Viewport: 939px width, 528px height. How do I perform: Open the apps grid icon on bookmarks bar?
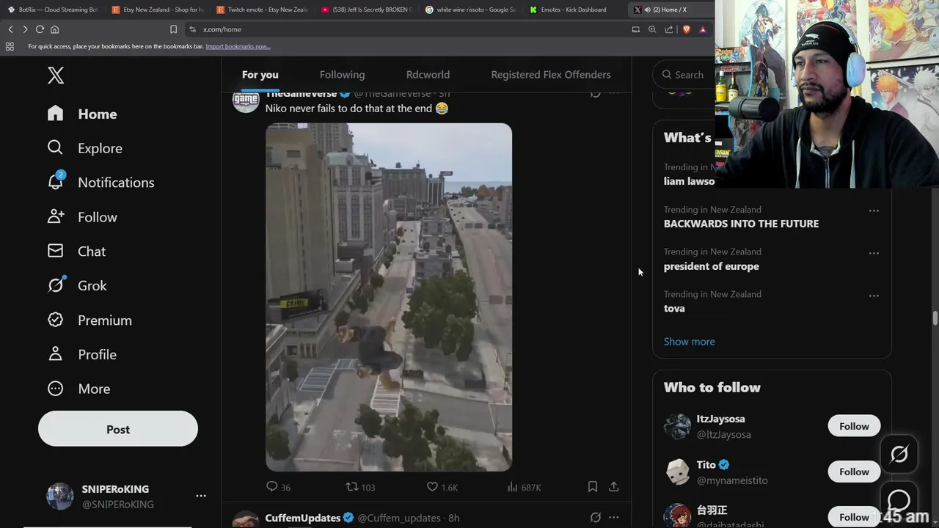click(x=10, y=46)
